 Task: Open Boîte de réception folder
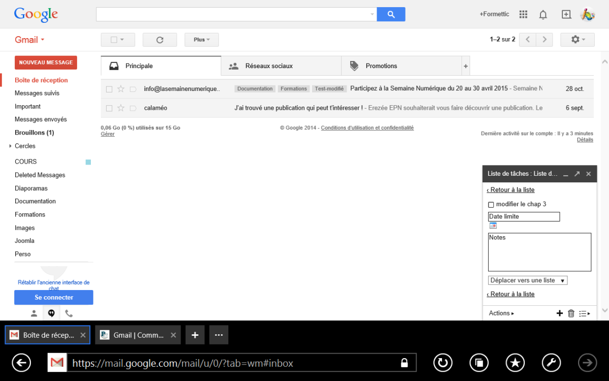point(41,80)
